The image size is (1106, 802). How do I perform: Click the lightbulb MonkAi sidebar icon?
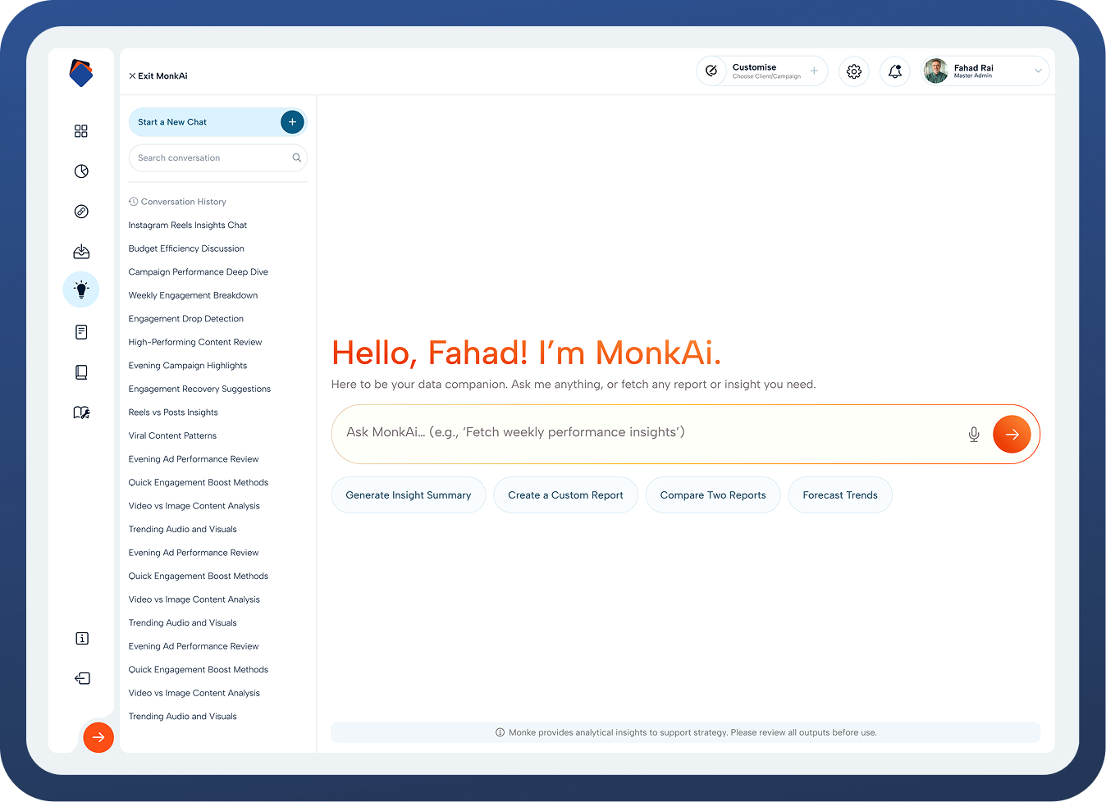click(81, 289)
